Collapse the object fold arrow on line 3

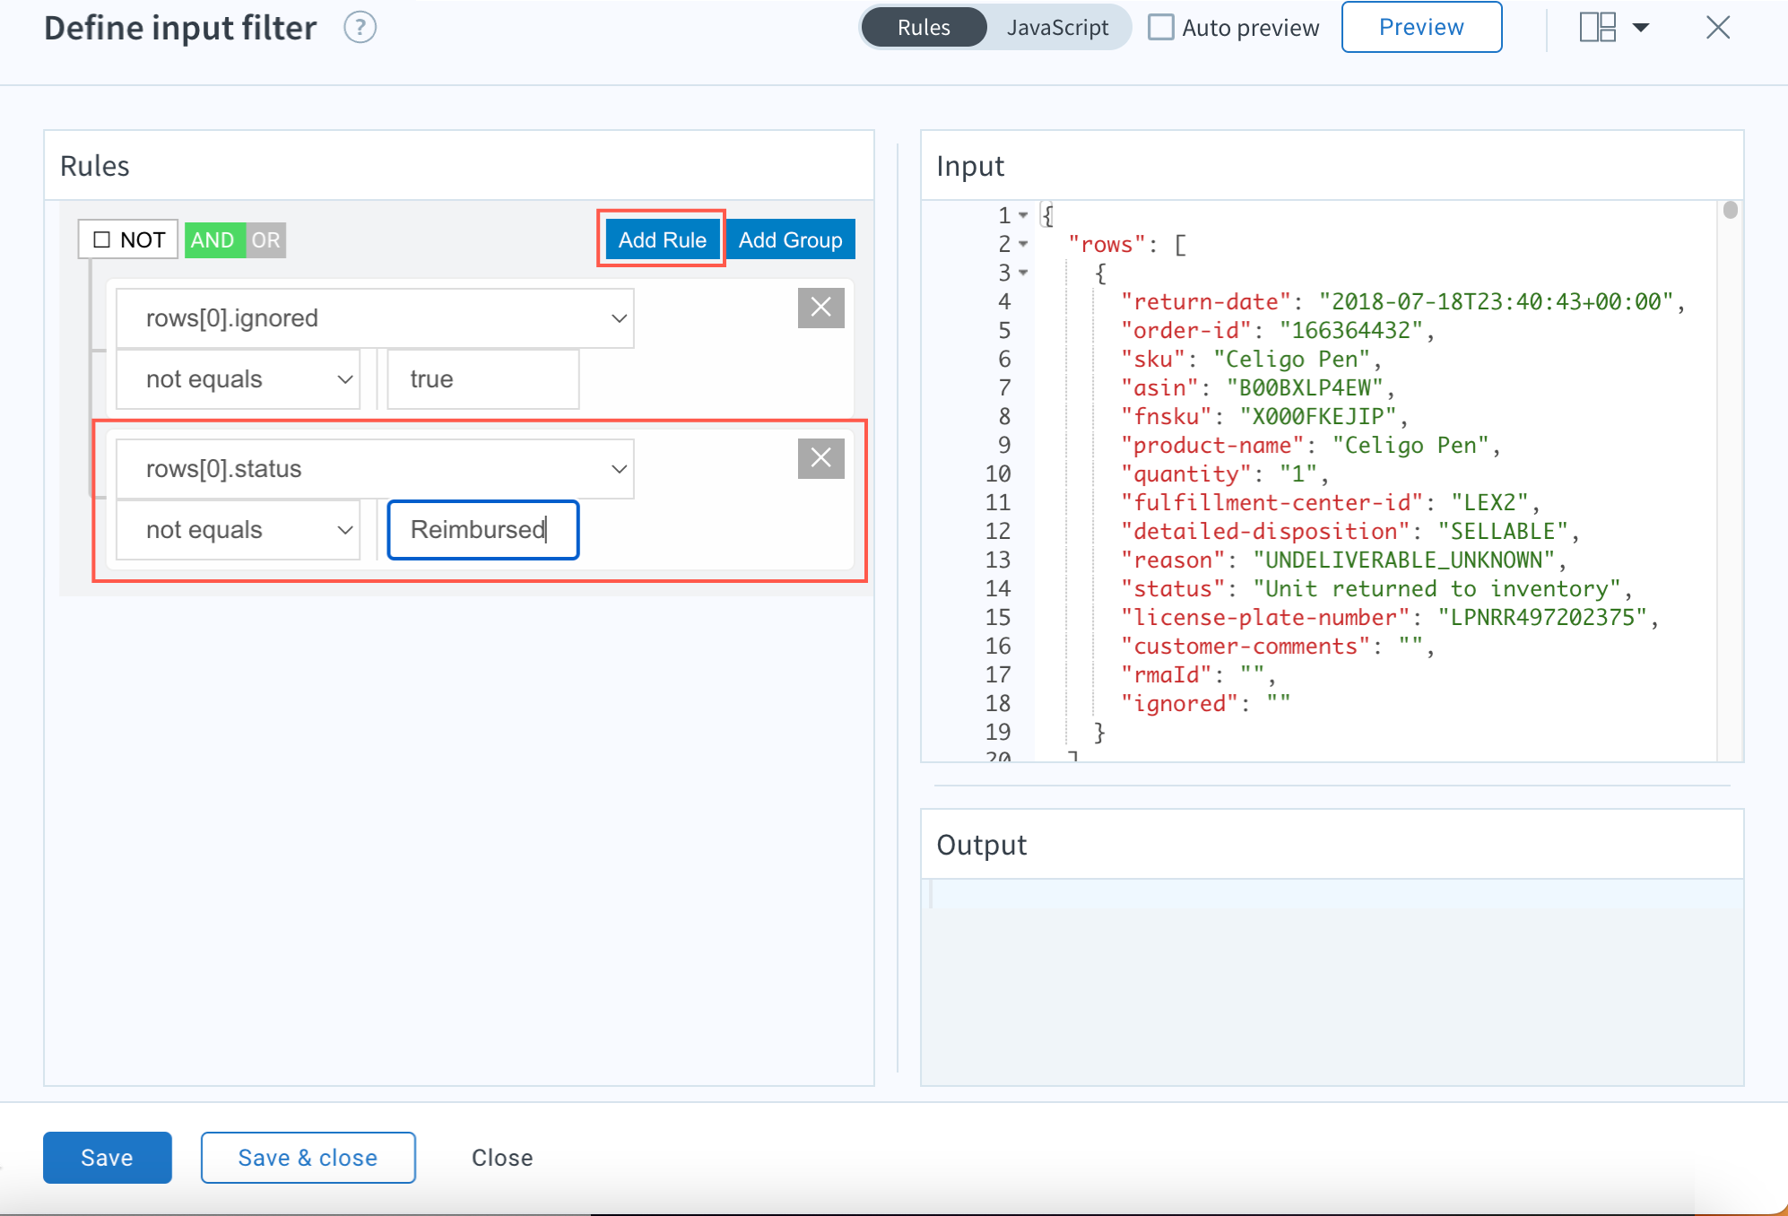(1023, 273)
